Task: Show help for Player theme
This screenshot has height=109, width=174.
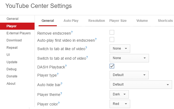Action: [x=61, y=93]
